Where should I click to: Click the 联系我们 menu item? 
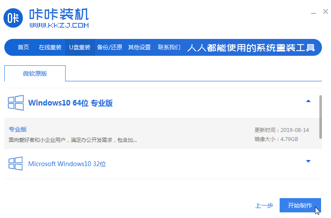tap(169, 48)
